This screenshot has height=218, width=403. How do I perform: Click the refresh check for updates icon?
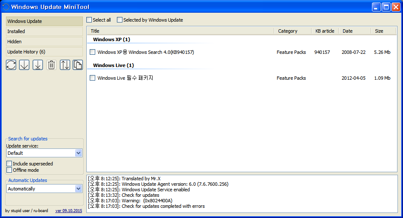click(x=11, y=65)
